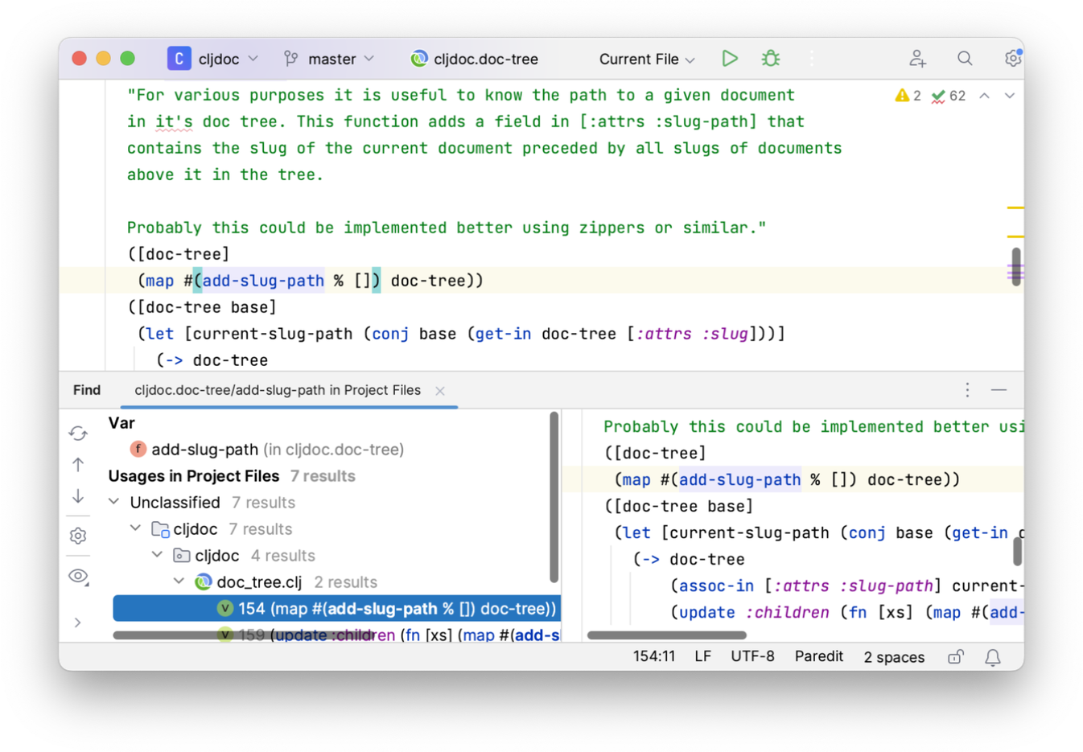This screenshot has width=1083, height=752.
Task: Click the doc_tree.clj Clojure file icon
Action: (203, 581)
